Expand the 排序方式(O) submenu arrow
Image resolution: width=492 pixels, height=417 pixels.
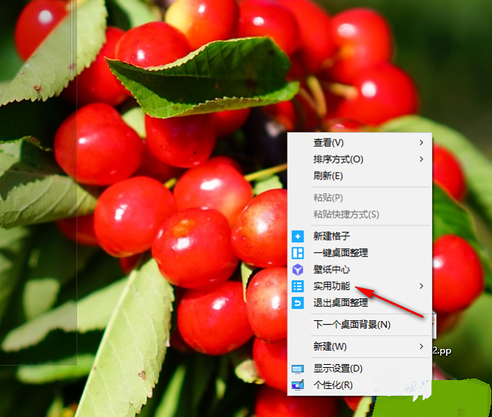click(x=422, y=160)
